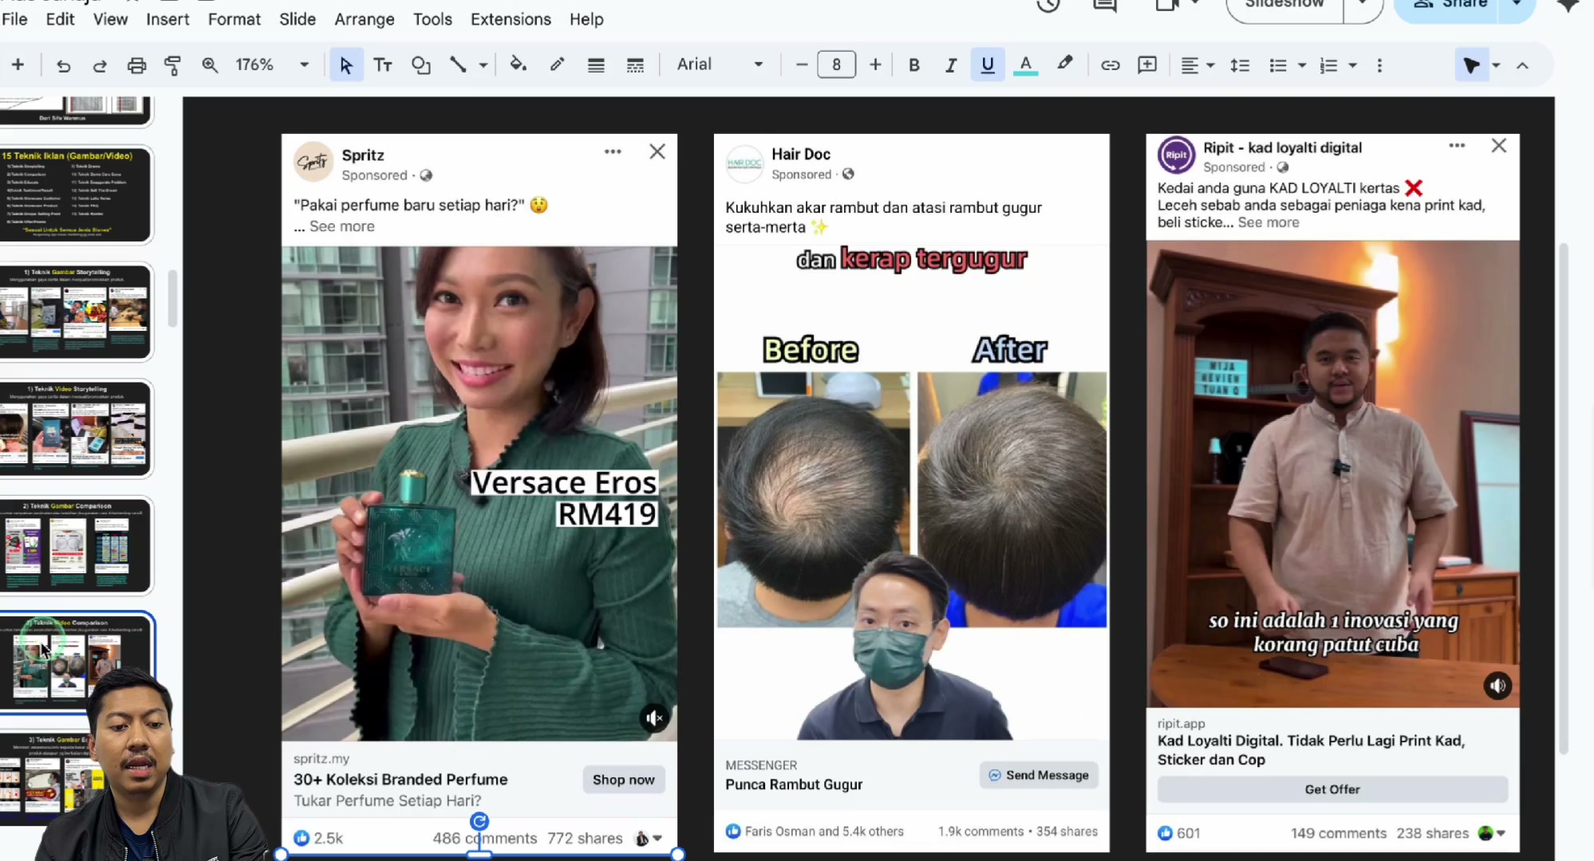Select the Paint format roller icon
The width and height of the screenshot is (1594, 861).
pos(172,65)
